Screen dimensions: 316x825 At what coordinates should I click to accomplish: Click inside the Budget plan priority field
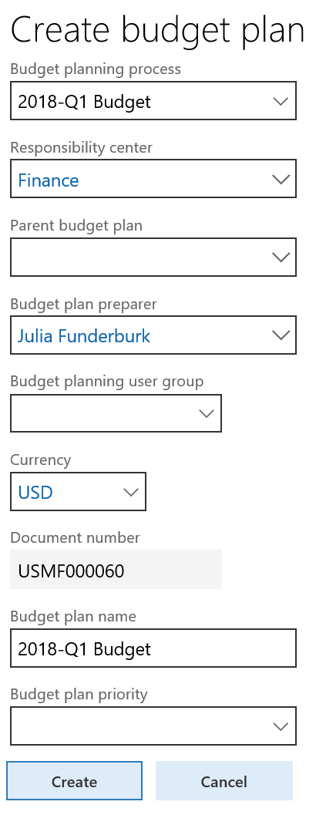(140, 726)
